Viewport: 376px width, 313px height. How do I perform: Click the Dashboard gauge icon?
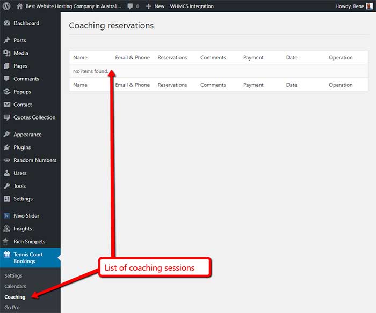[x=7, y=23]
